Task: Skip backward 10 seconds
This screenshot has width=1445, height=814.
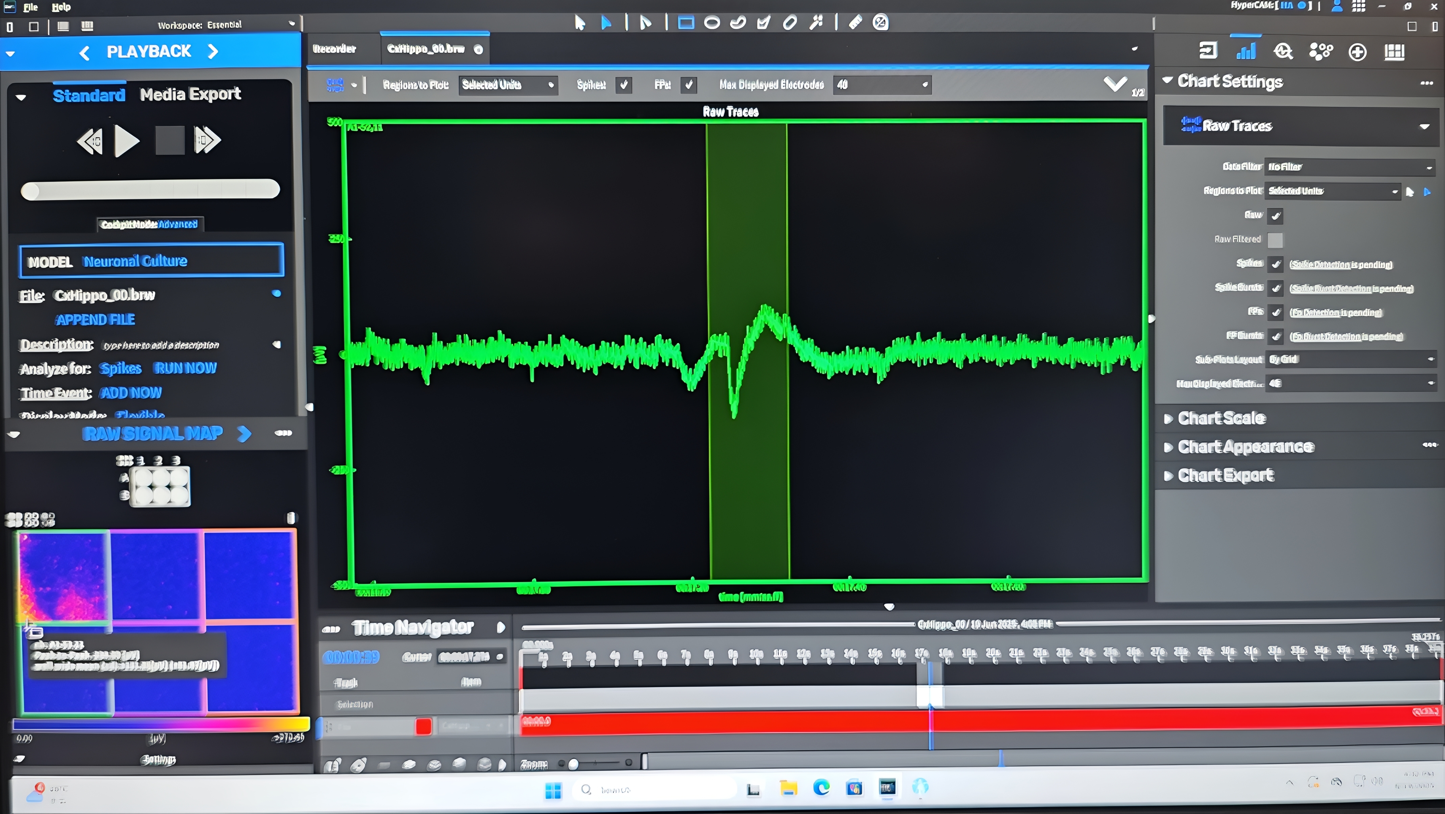Action: [90, 141]
